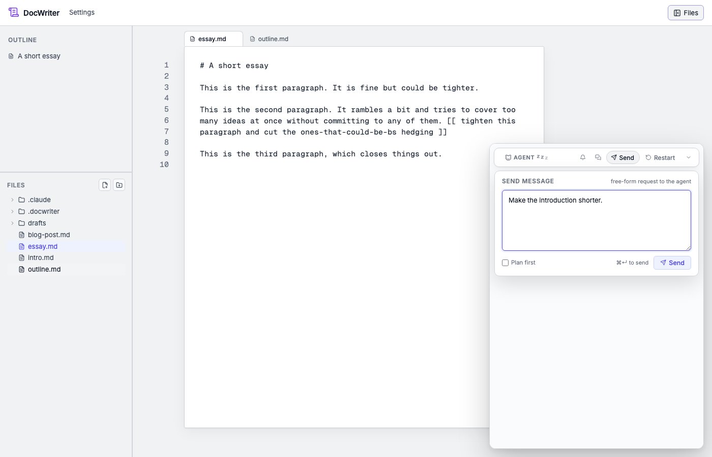Click line number 10 in gutter
Viewport: 712px width, 457px height.
pyautogui.click(x=164, y=165)
